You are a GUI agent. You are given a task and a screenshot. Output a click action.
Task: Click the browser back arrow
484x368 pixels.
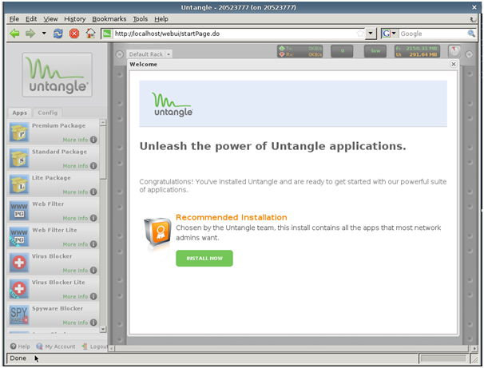tap(14, 34)
